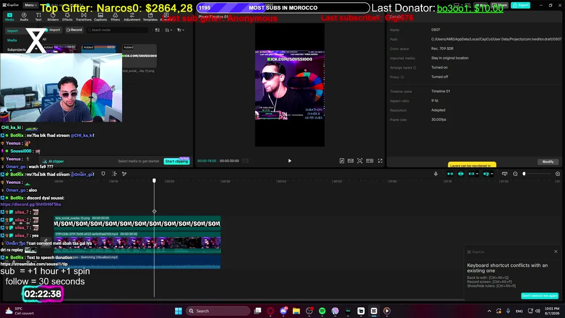Image resolution: width=565 pixels, height=318 pixels.
Task: Click the timeline playhead handle
Action: click(x=154, y=181)
